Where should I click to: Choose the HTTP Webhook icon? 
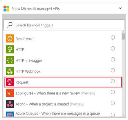pyautogui.click(x=10, y=71)
